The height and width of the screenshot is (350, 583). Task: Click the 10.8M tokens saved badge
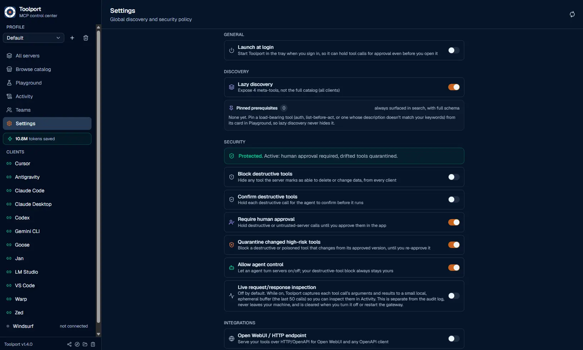47,139
